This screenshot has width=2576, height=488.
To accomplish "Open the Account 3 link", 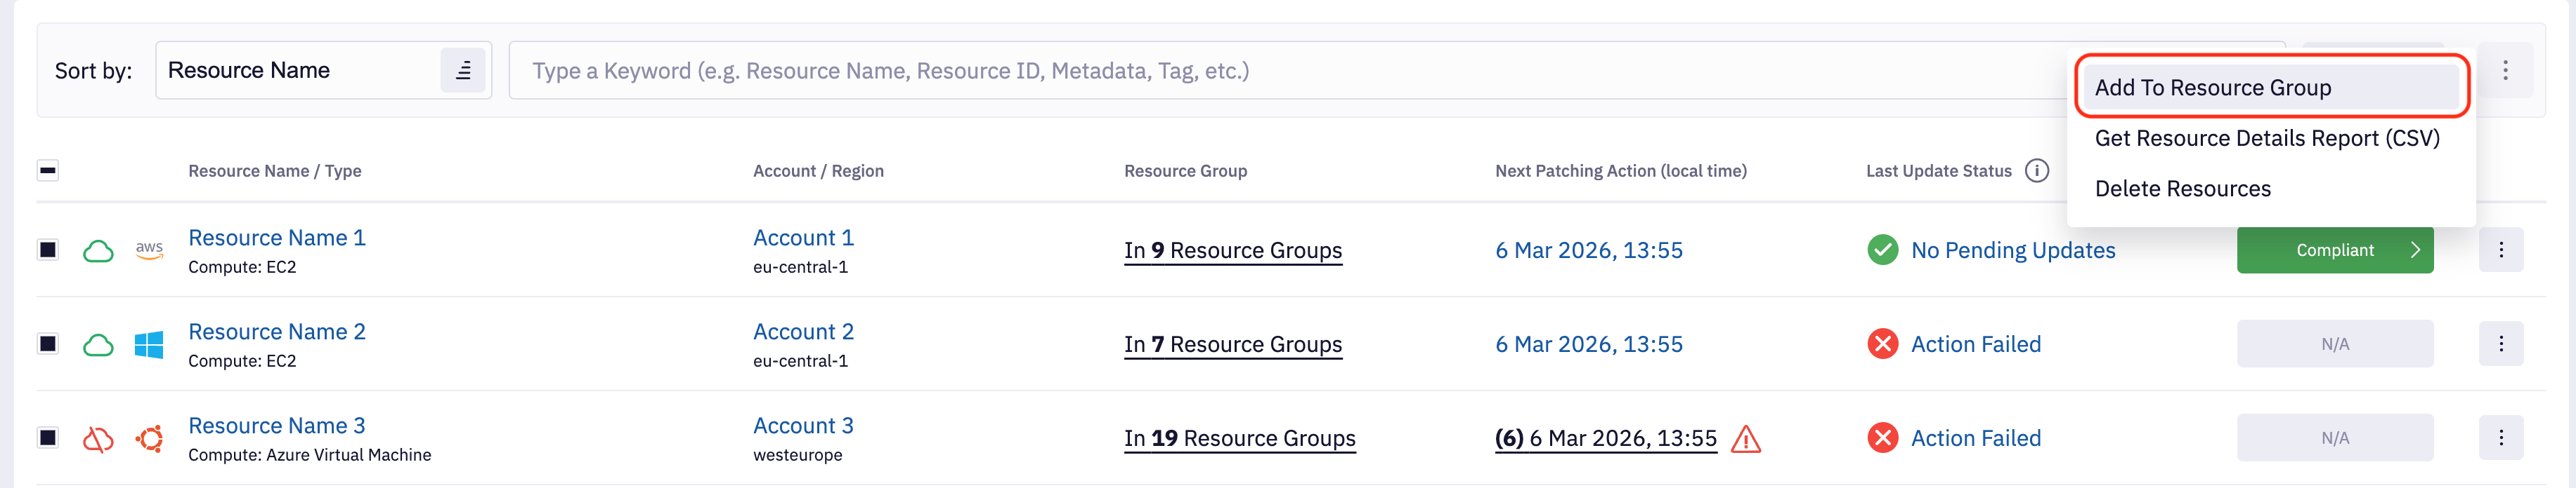I will (x=803, y=425).
